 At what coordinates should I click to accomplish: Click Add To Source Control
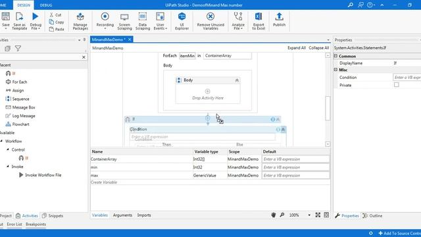pos(399,233)
